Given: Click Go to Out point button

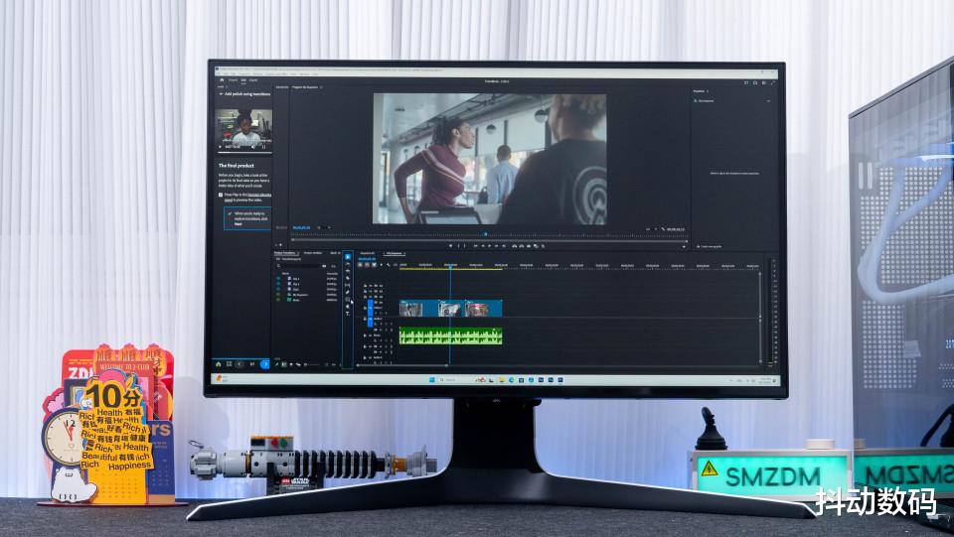Looking at the screenshot, I should point(504,245).
